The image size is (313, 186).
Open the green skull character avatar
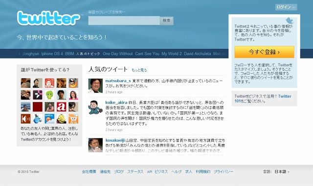49,95
